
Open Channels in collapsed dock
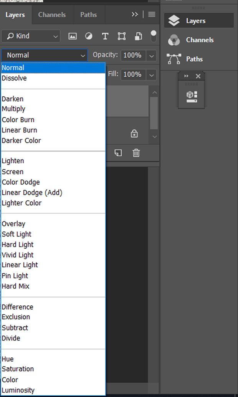click(199, 40)
